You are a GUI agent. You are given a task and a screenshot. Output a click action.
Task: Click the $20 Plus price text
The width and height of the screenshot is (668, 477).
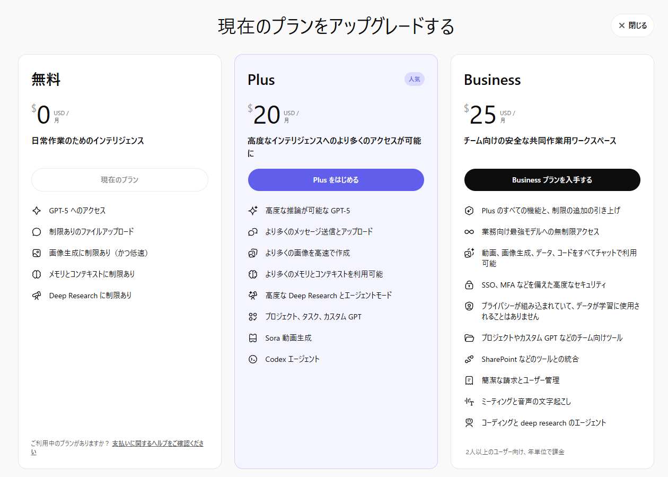pyautogui.click(x=267, y=115)
